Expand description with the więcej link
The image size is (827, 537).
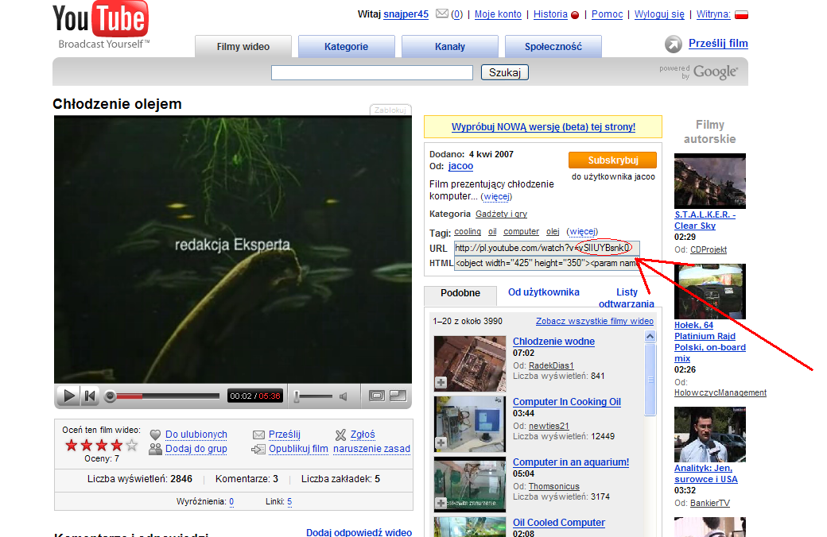pos(496,196)
